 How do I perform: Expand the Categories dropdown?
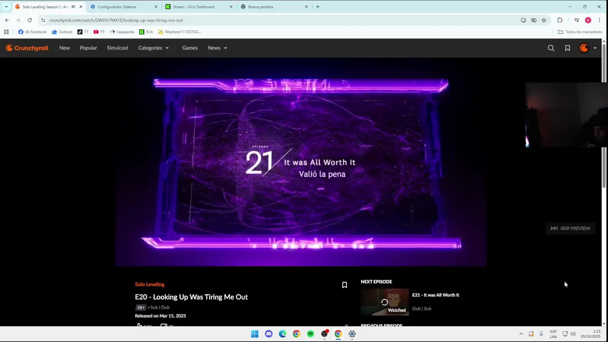(x=153, y=48)
